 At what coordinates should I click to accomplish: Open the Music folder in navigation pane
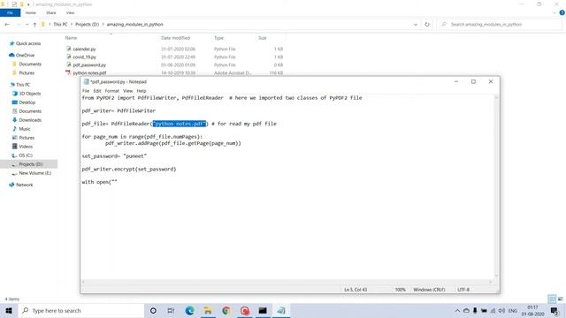point(25,129)
